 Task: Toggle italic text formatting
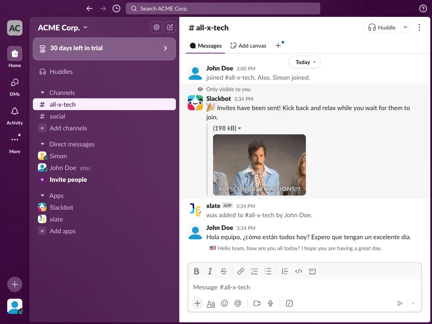(210, 271)
